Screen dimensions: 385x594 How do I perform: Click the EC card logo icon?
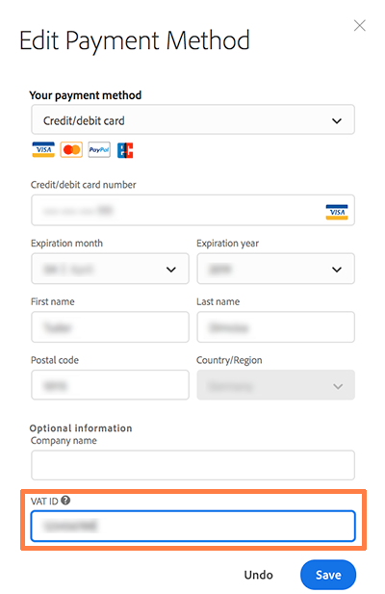coord(125,150)
